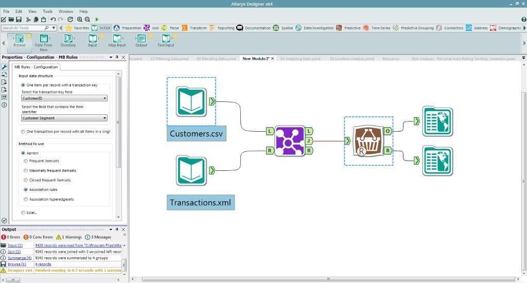
Task: Select the MB Rules basket tool on canvas
Action: point(368,141)
